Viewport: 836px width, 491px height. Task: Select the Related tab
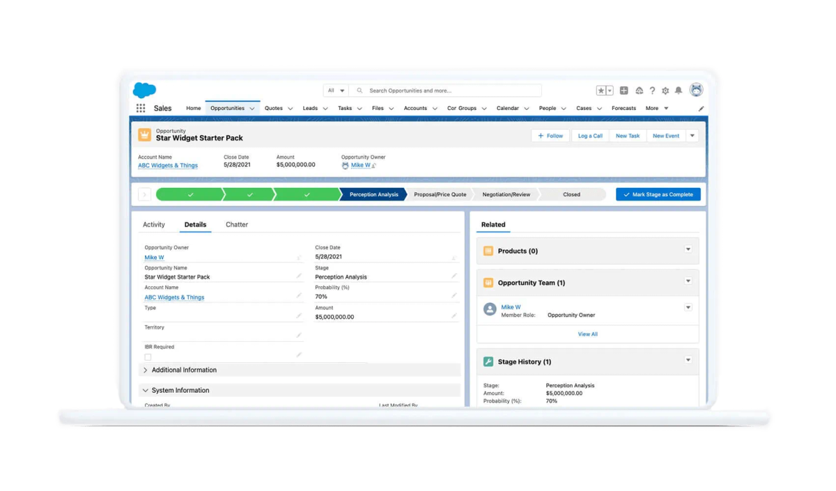point(493,224)
